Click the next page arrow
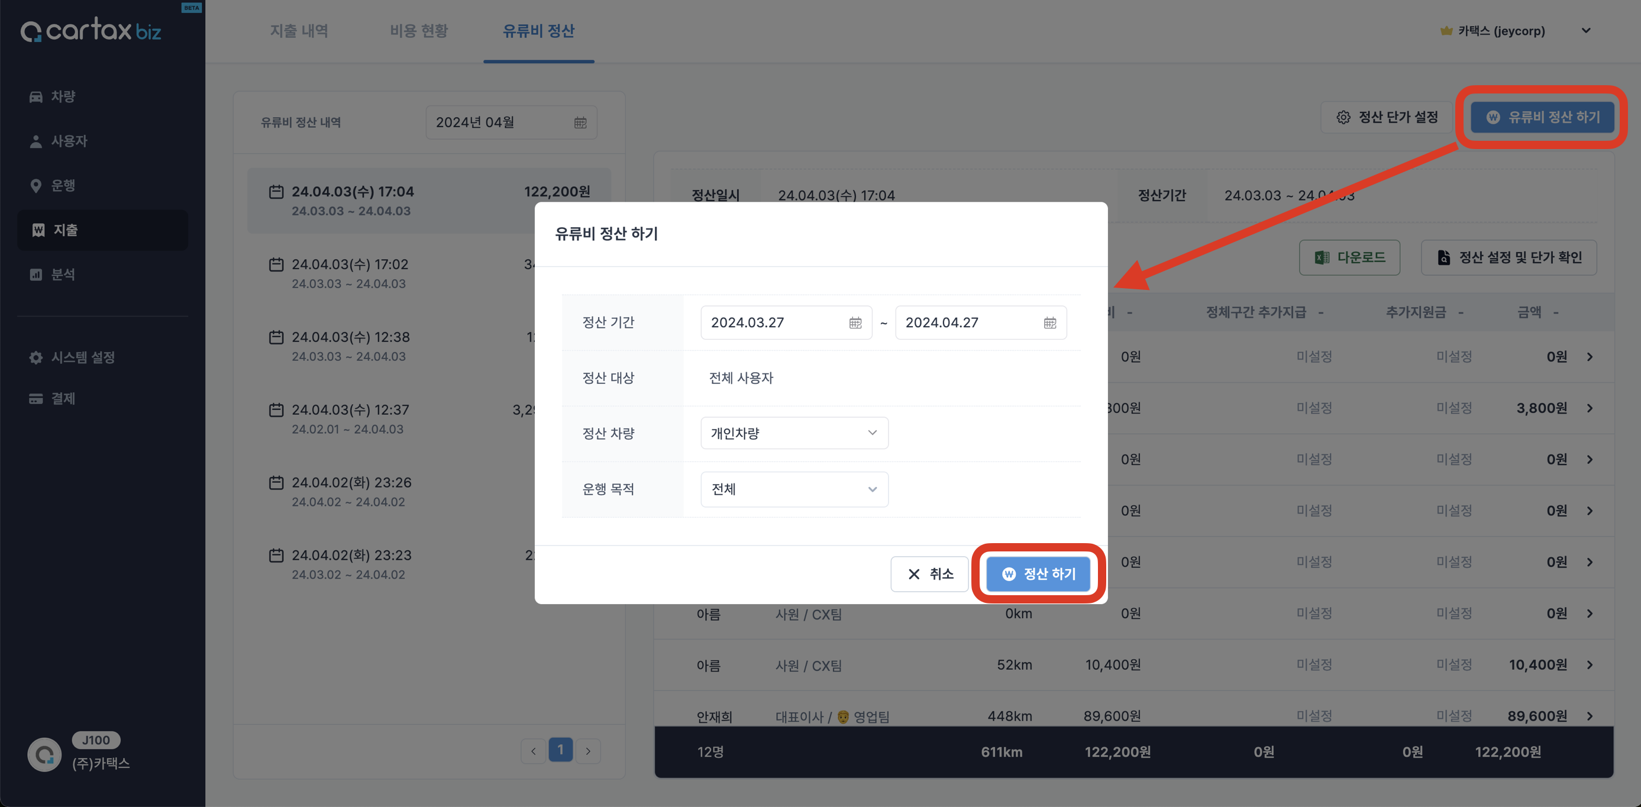 (x=588, y=751)
